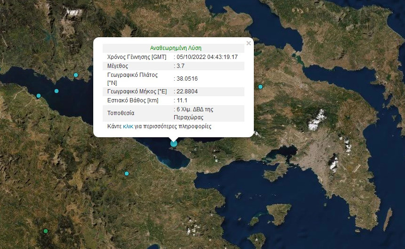Click the origin time value 05/10/2022 04:43:19.17

tap(207, 57)
